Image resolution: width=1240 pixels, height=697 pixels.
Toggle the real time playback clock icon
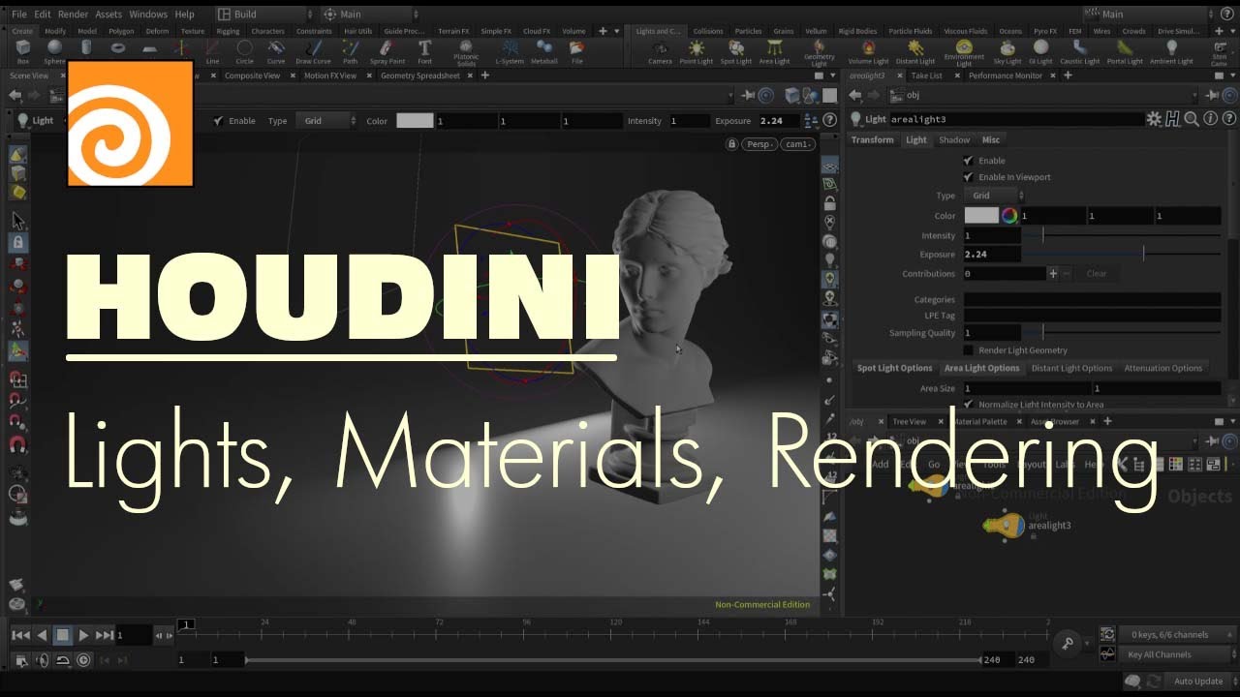point(83,660)
